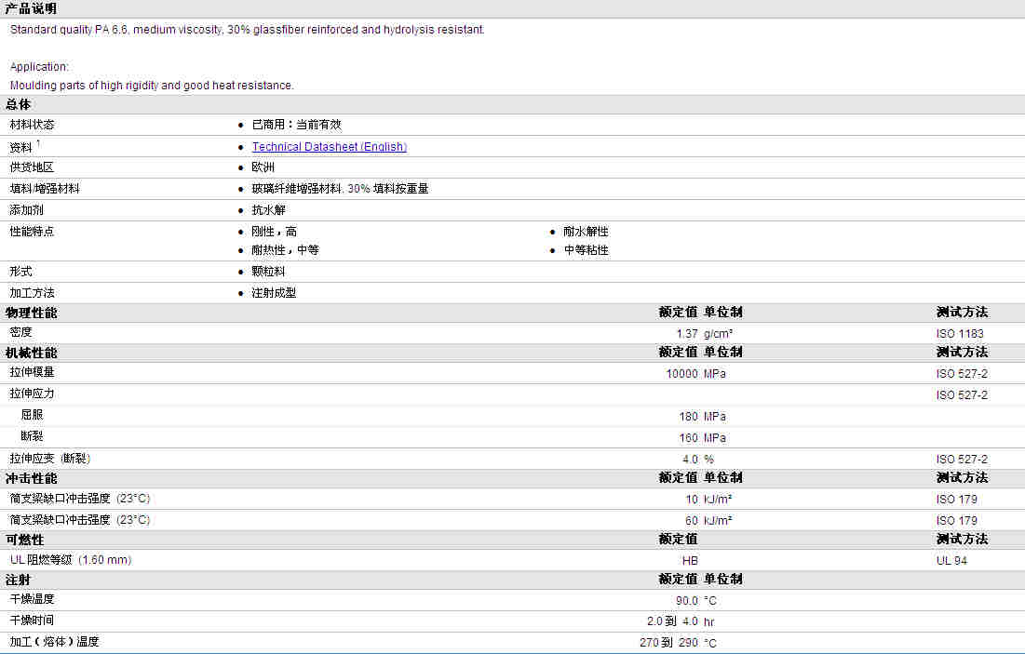Select the 4.0 % strain value
This screenshot has width=1025, height=654.
tap(698, 460)
